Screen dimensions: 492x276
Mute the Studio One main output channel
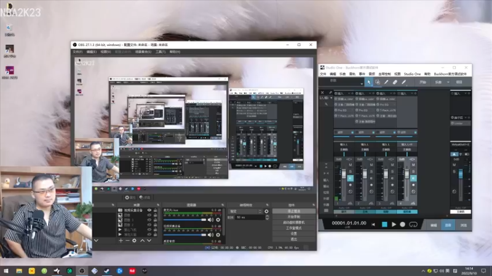pyautogui.click(x=454, y=165)
